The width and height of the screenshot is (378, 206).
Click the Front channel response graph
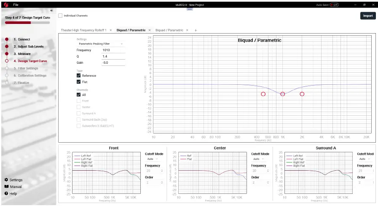pyautogui.click(x=106, y=172)
